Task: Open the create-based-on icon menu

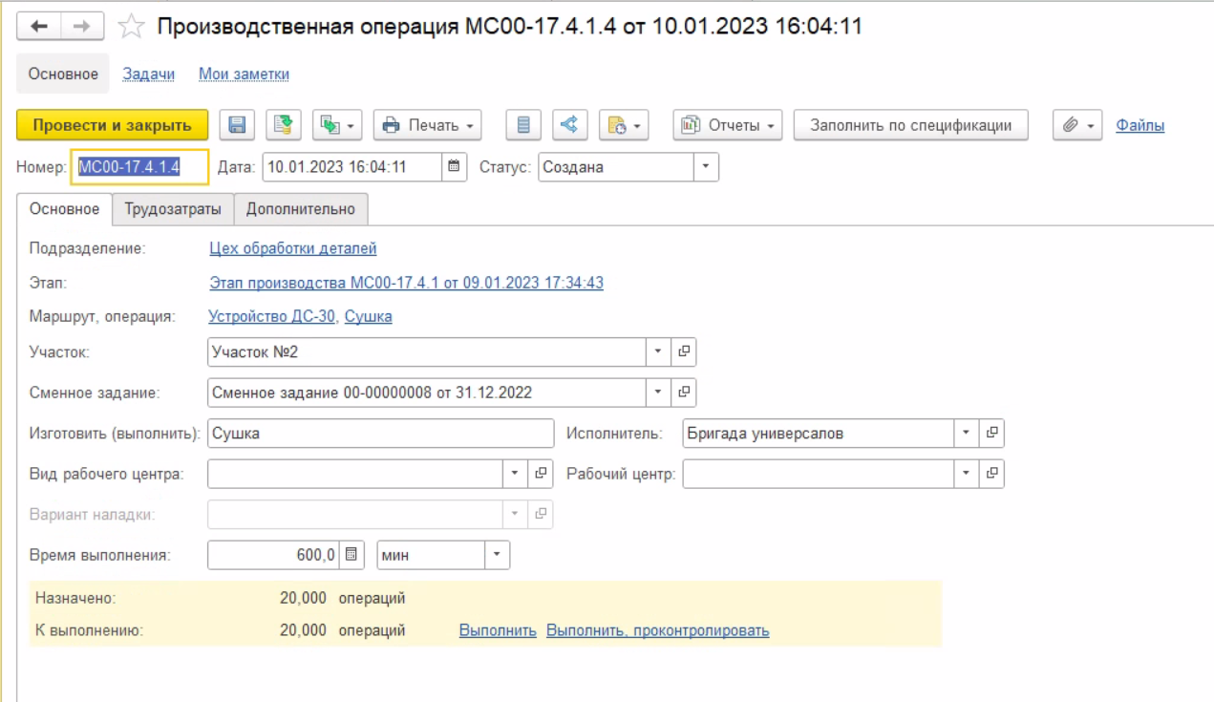Action: (x=338, y=125)
